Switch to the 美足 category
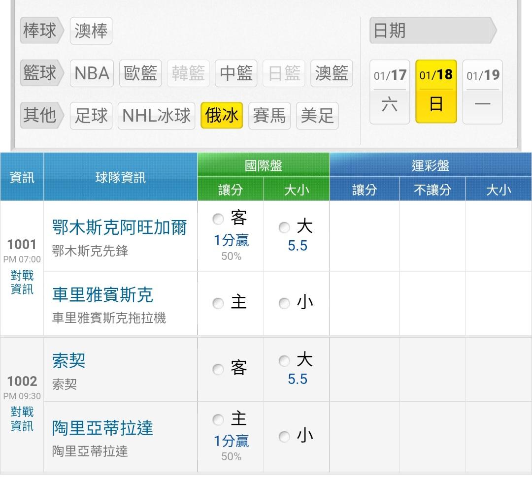532x480 pixels. [x=317, y=116]
